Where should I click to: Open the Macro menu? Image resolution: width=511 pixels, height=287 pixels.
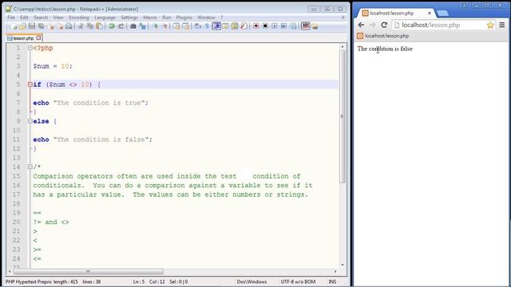point(150,18)
